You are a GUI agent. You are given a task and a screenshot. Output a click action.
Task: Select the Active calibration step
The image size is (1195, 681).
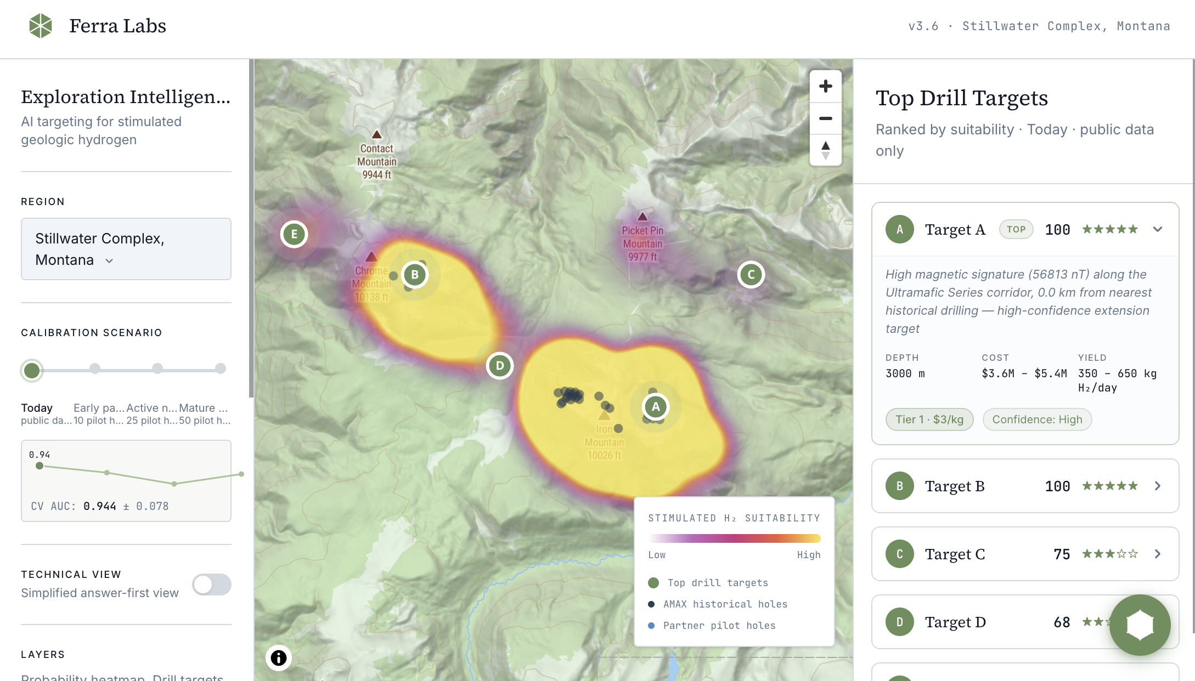[x=157, y=368]
